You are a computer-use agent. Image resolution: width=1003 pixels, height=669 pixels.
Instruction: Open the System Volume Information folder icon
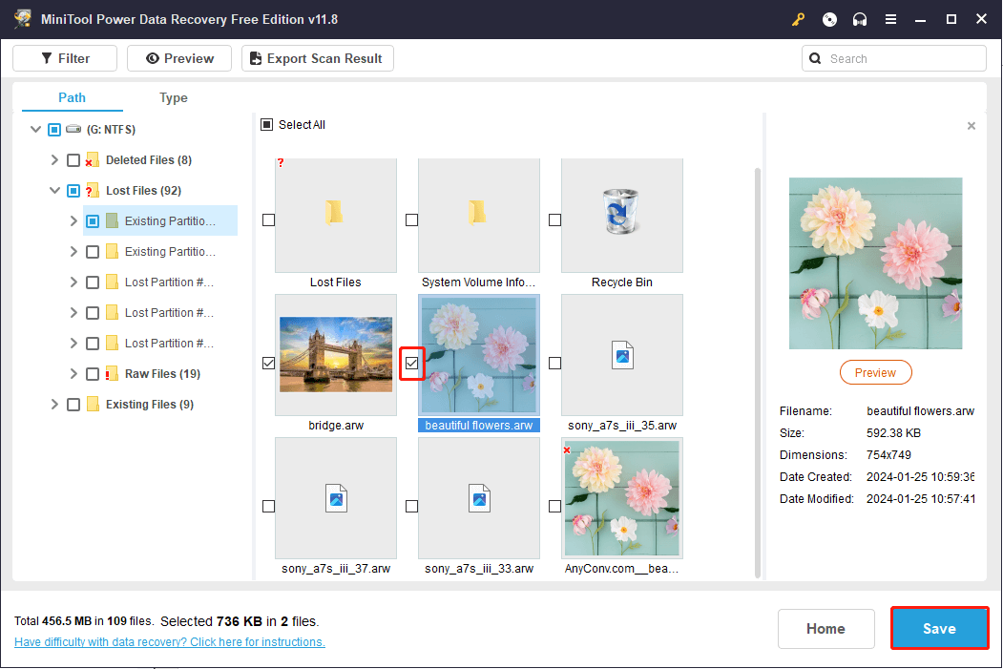pyautogui.click(x=478, y=212)
